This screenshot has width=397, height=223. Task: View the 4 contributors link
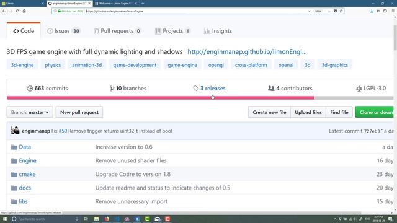[x=290, y=89]
